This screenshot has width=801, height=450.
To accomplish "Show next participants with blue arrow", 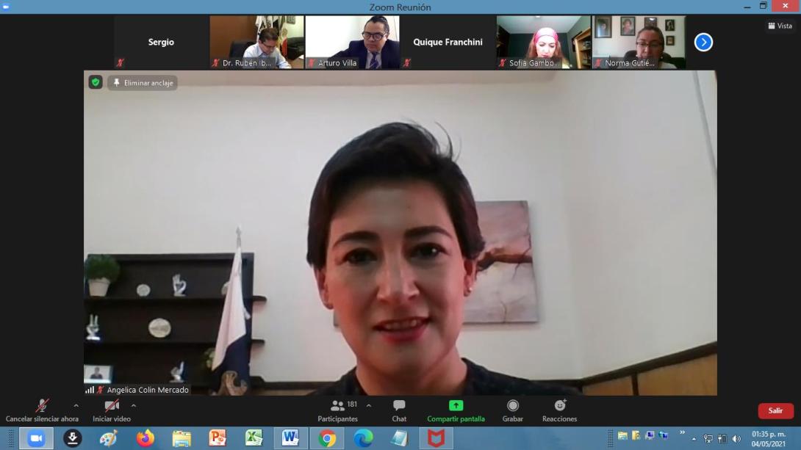I will tap(703, 43).
